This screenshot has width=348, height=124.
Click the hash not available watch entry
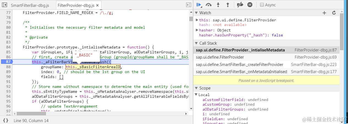coord(223,25)
